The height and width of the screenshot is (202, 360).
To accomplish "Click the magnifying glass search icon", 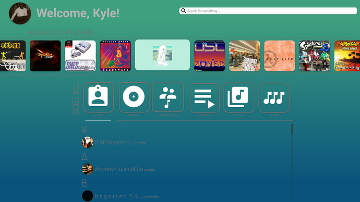I will 184,11.
